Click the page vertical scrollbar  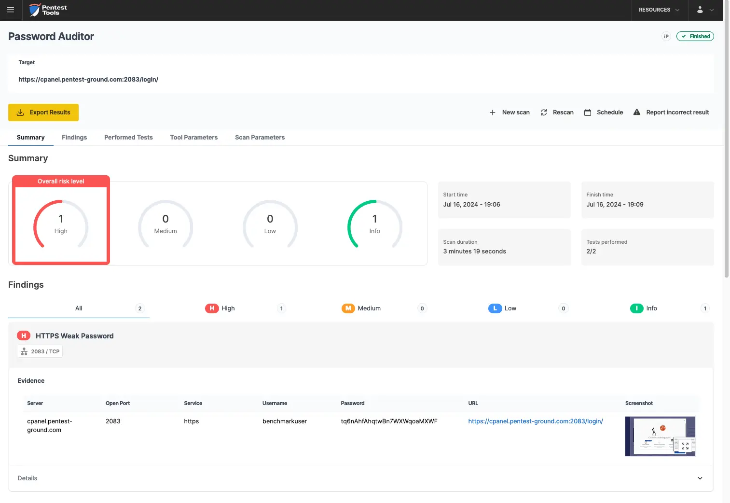(x=726, y=140)
